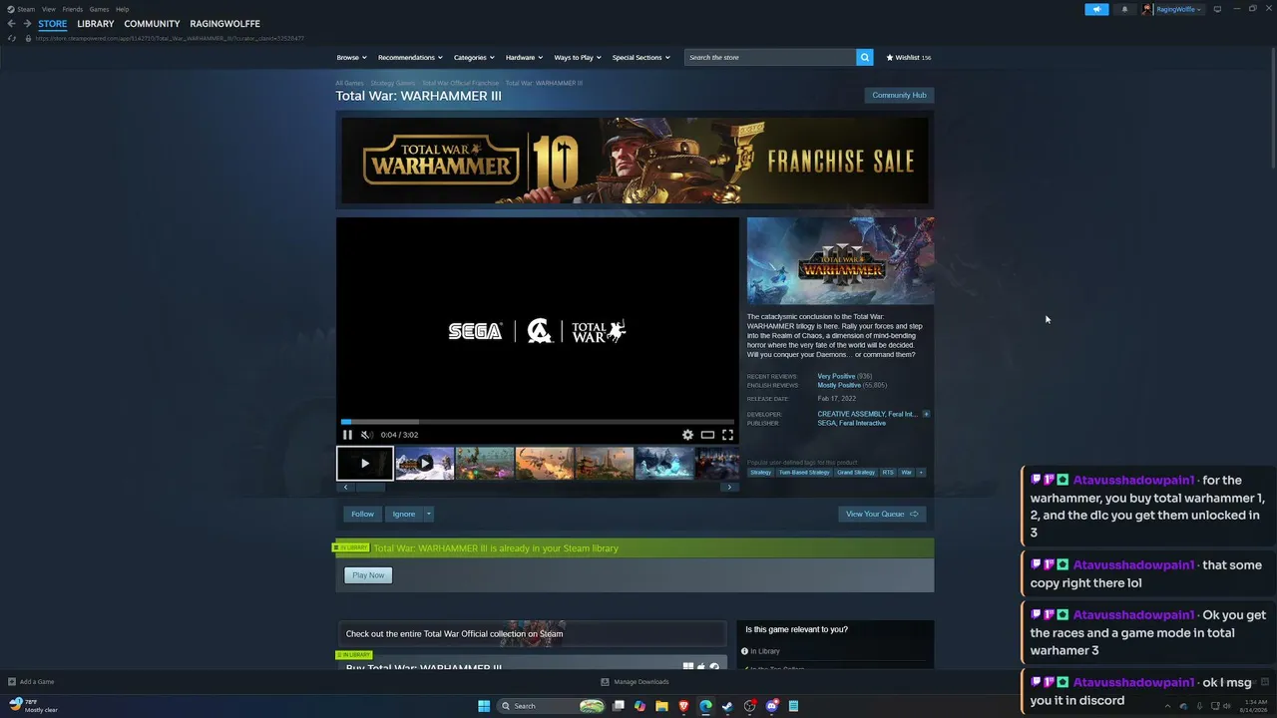This screenshot has width=1277, height=718.
Task: Open the Friends menu
Action: [x=73, y=9]
